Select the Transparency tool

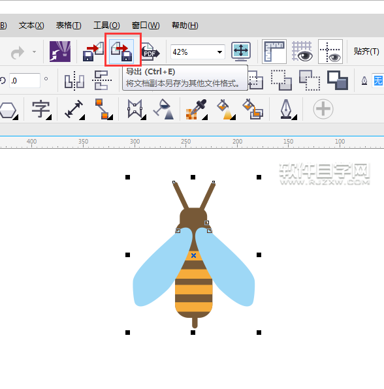[164, 109]
